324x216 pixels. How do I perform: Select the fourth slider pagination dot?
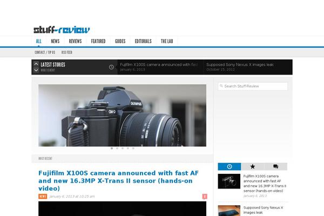coord(128,148)
